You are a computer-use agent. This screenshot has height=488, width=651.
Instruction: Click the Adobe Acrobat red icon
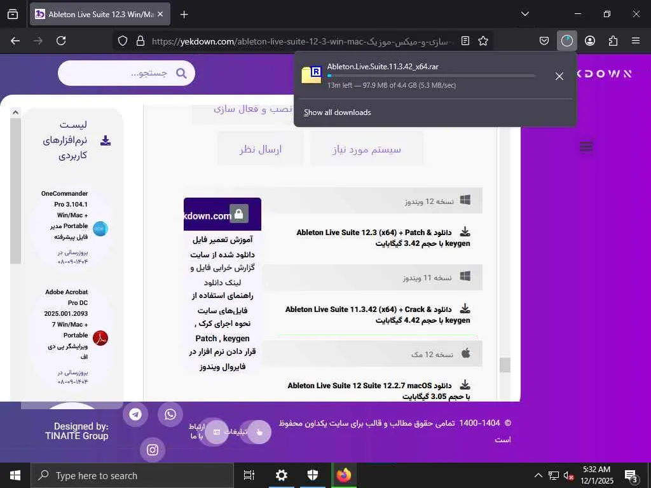100,338
